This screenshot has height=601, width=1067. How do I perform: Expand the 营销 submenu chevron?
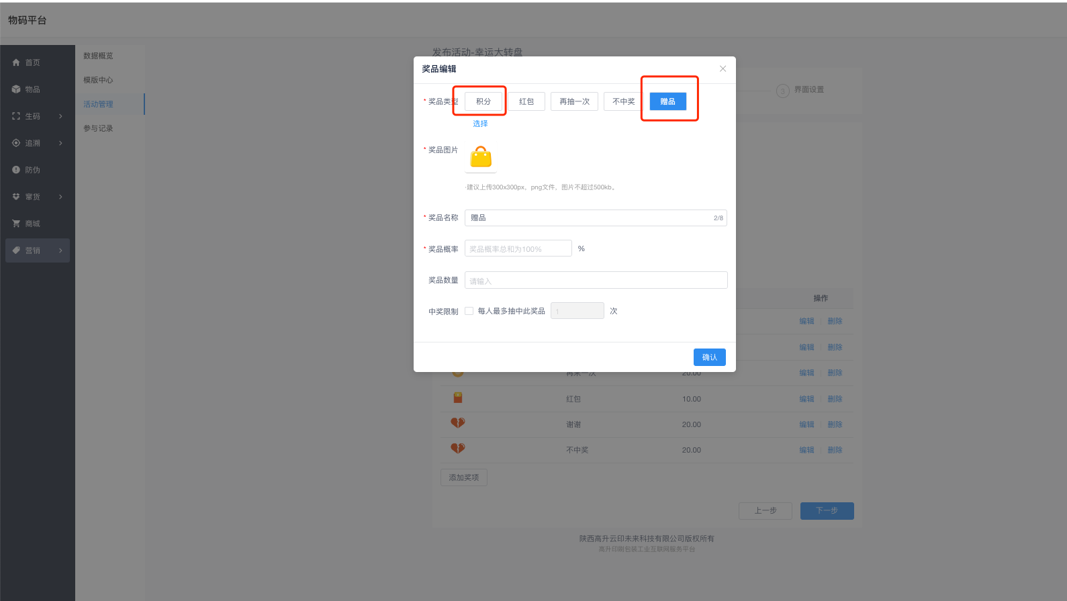[x=60, y=250]
